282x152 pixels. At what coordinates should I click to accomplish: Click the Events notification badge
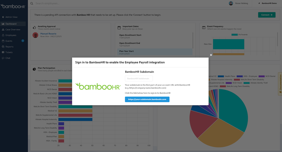coord(23,41)
